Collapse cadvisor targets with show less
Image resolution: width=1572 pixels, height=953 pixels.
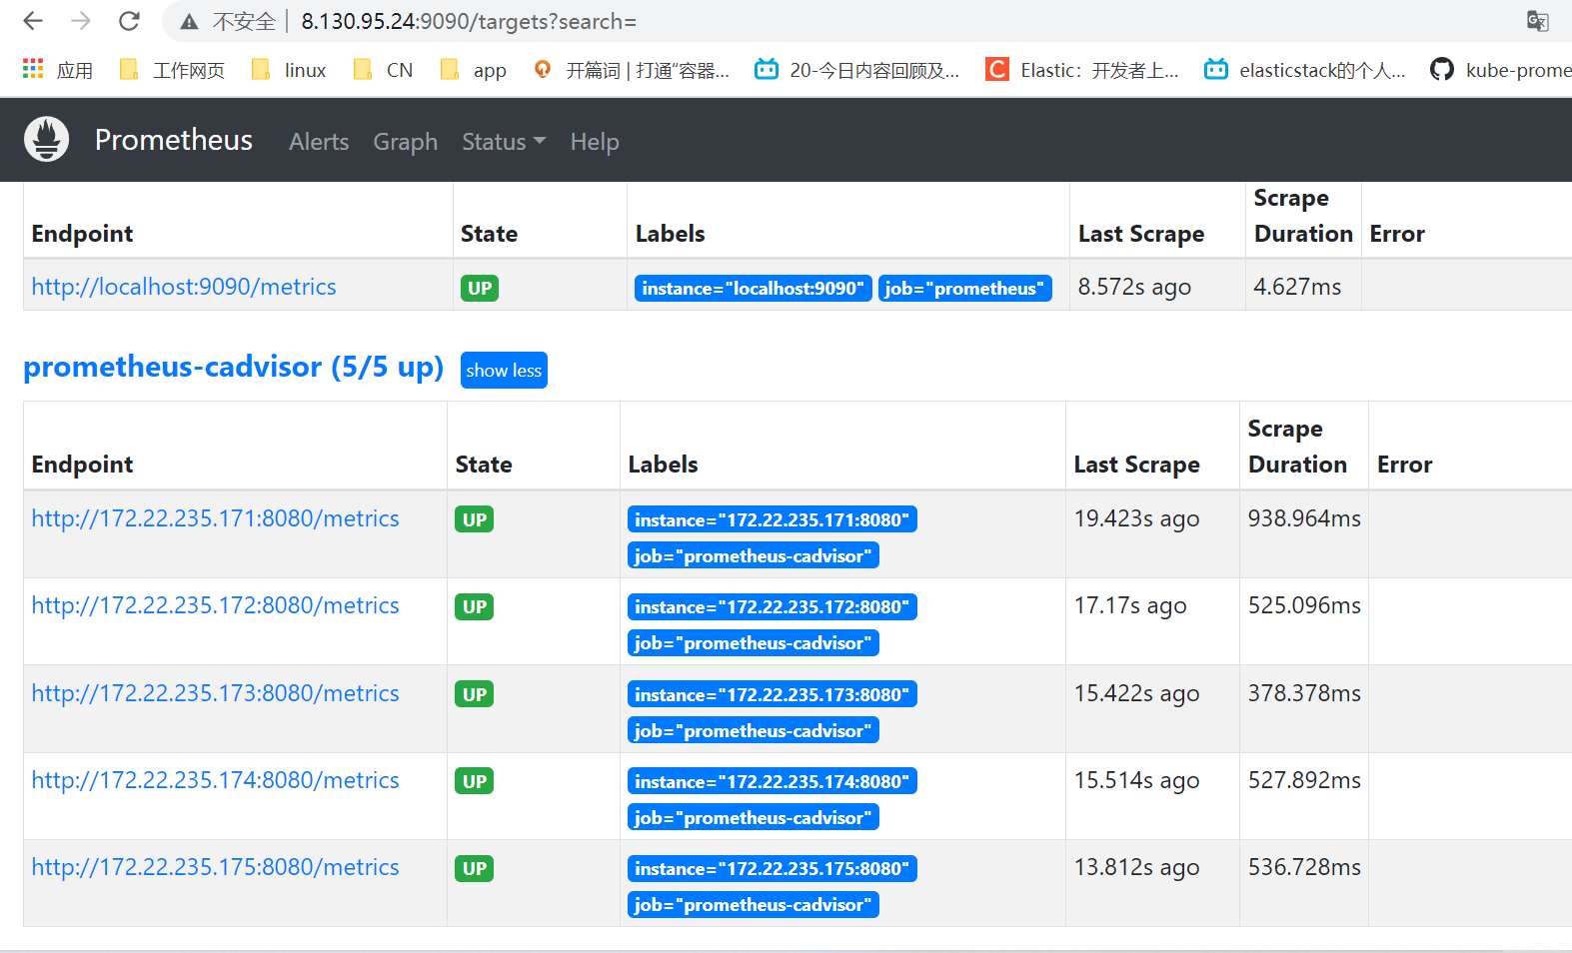coord(504,370)
